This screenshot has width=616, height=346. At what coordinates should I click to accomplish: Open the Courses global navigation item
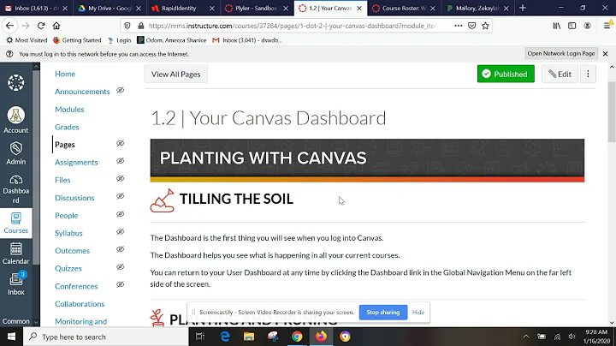click(16, 223)
